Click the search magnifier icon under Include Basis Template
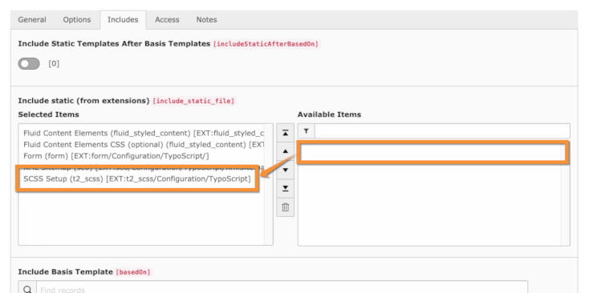589x293 pixels. pos(27,289)
